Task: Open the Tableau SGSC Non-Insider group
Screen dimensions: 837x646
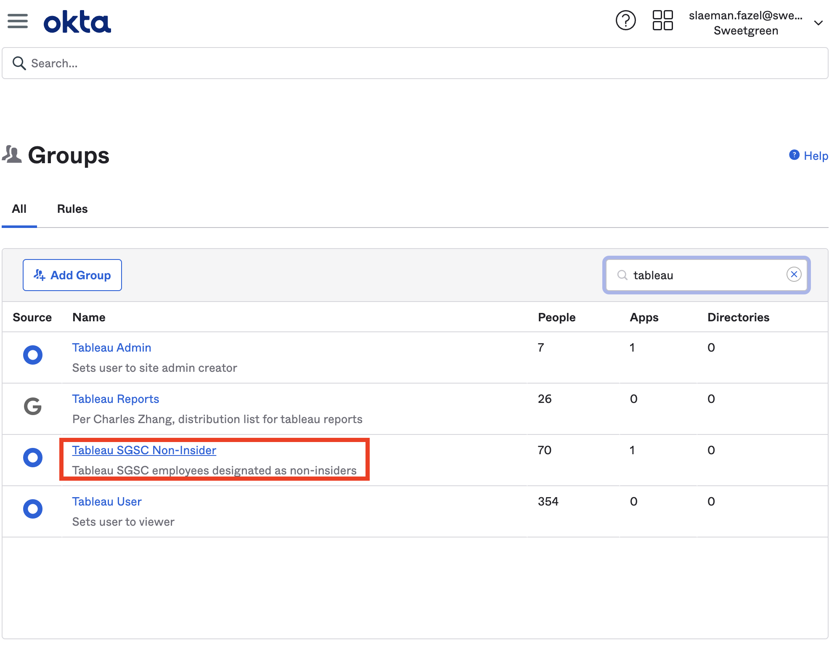Action: pos(144,450)
